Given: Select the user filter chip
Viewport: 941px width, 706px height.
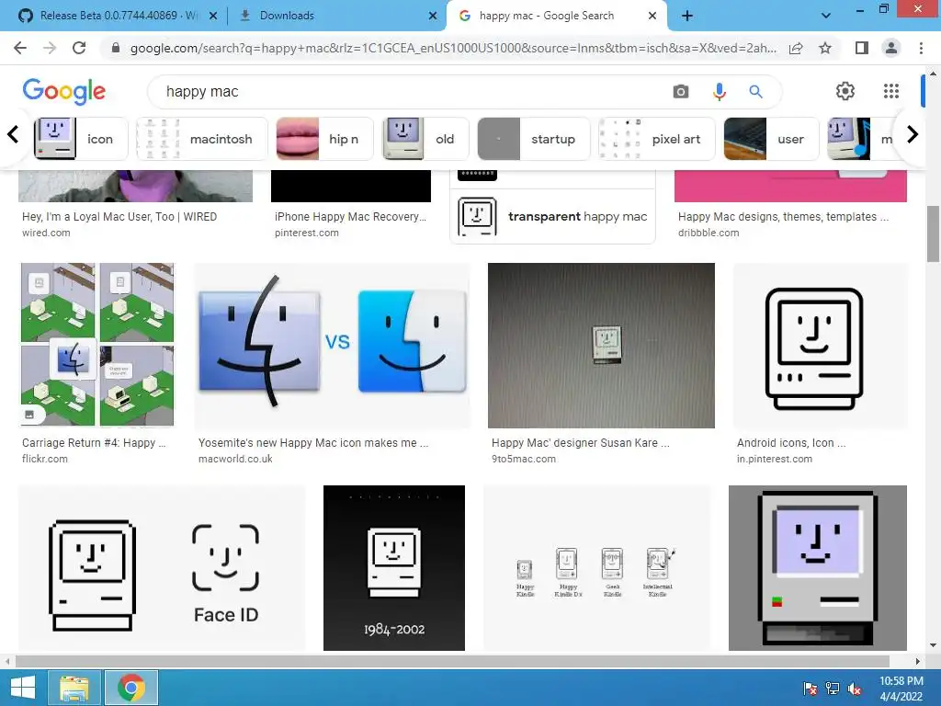Looking at the screenshot, I should [772, 139].
